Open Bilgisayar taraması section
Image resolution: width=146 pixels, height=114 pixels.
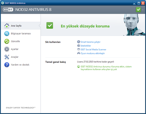(x=21, y=33)
